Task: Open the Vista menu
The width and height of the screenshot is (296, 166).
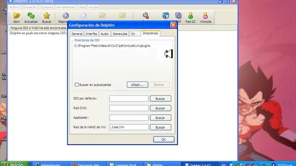Action: pyautogui.click(x=82, y=7)
